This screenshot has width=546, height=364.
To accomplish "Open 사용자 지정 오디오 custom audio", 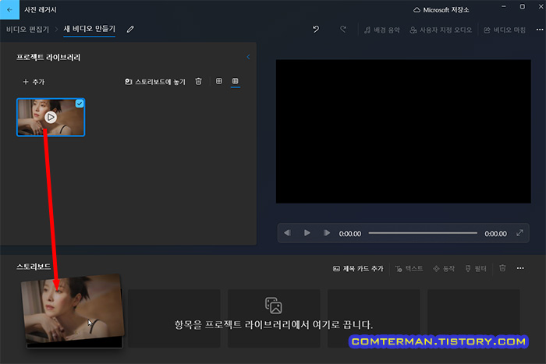I will (441, 30).
